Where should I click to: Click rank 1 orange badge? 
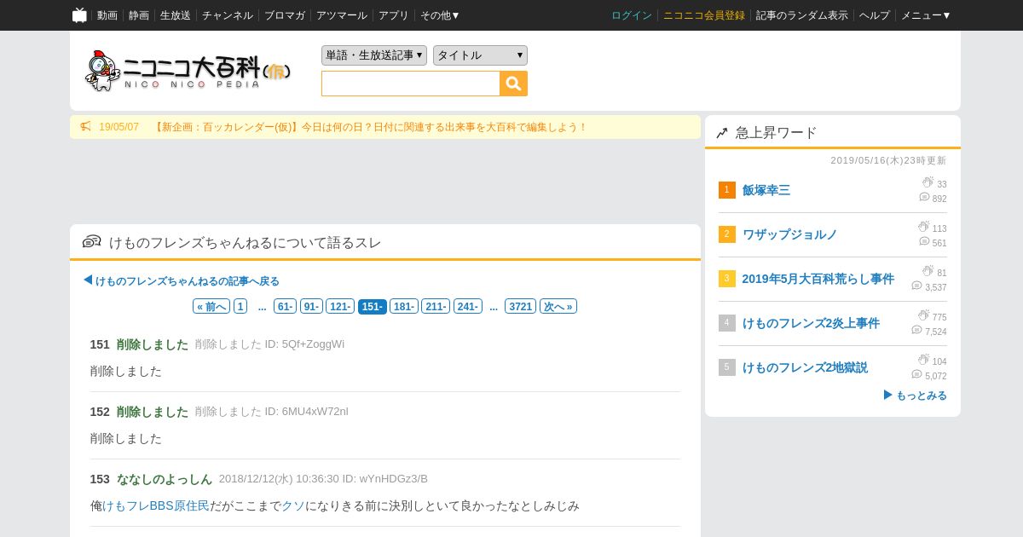pyautogui.click(x=726, y=190)
